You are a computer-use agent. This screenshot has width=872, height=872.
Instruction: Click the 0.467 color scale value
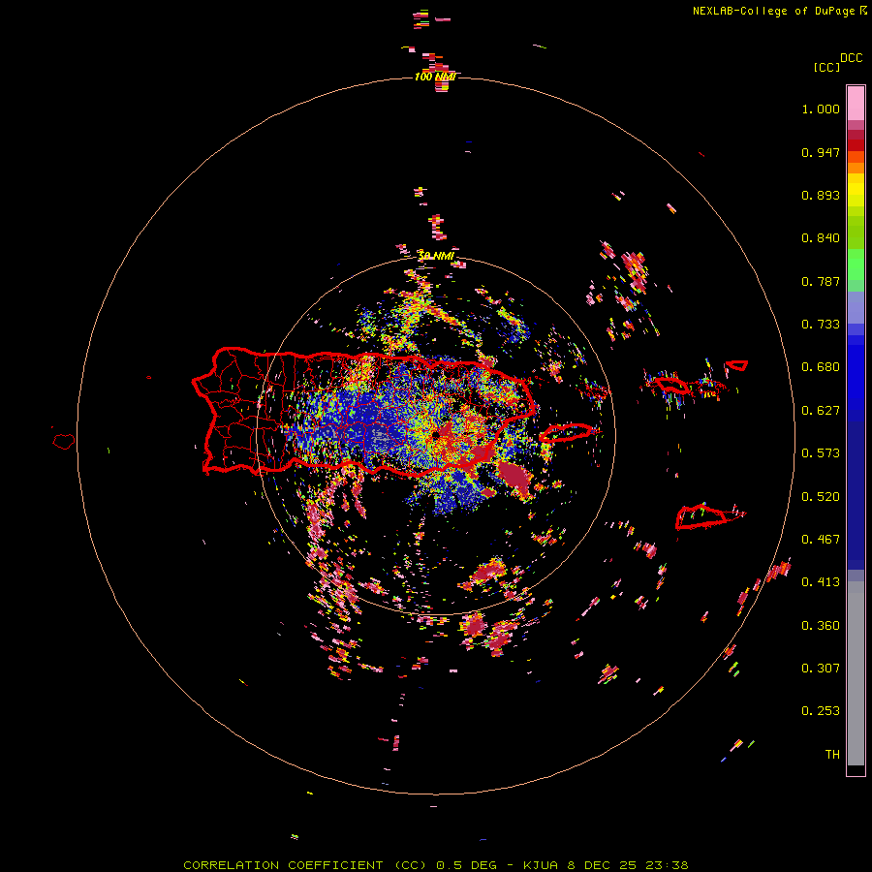point(821,540)
